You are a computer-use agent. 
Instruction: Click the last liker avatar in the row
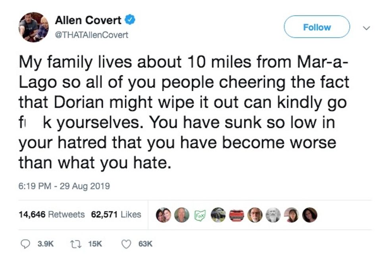[x=310, y=215]
